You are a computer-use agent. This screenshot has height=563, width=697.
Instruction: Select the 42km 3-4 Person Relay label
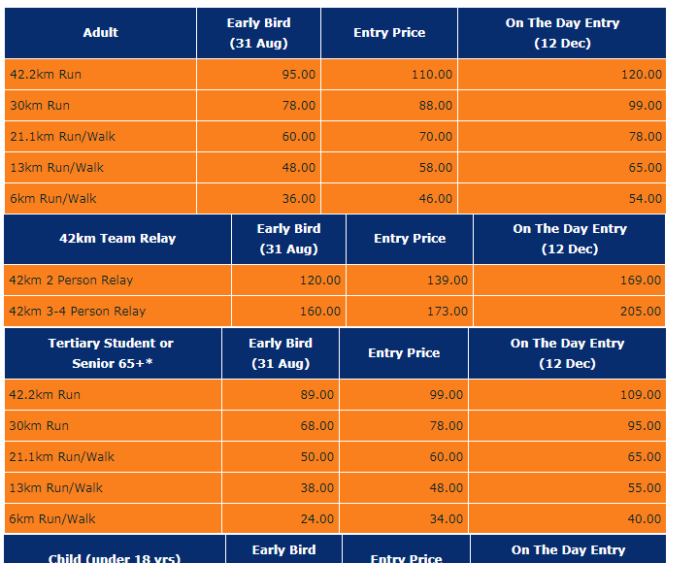(78, 311)
